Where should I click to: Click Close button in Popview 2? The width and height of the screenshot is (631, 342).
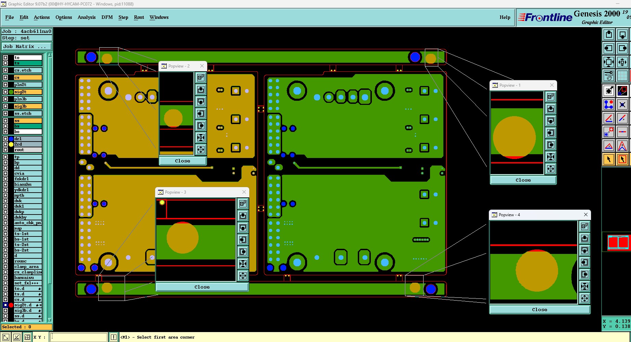click(182, 161)
